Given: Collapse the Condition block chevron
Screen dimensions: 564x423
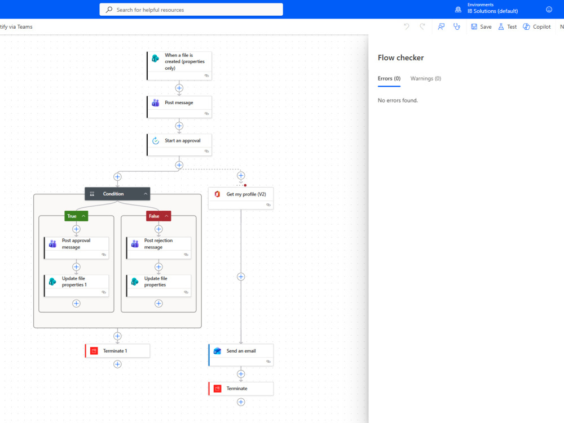Looking at the screenshot, I should tap(146, 194).
